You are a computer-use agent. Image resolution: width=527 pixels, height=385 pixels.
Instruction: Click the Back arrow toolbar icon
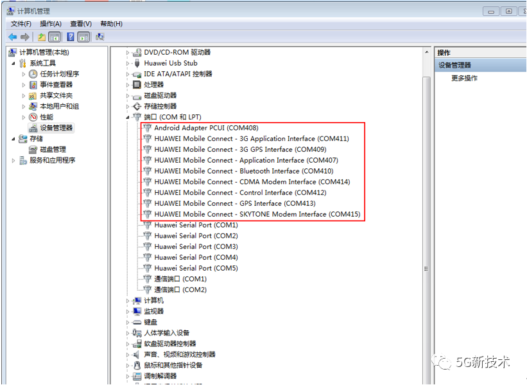[13, 37]
